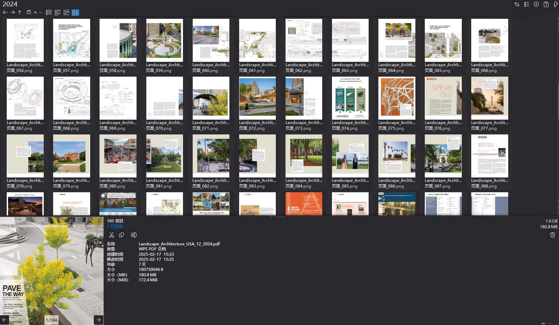Expand the down chevron beside new folder
559x325 pixels.
[x=40, y=12]
